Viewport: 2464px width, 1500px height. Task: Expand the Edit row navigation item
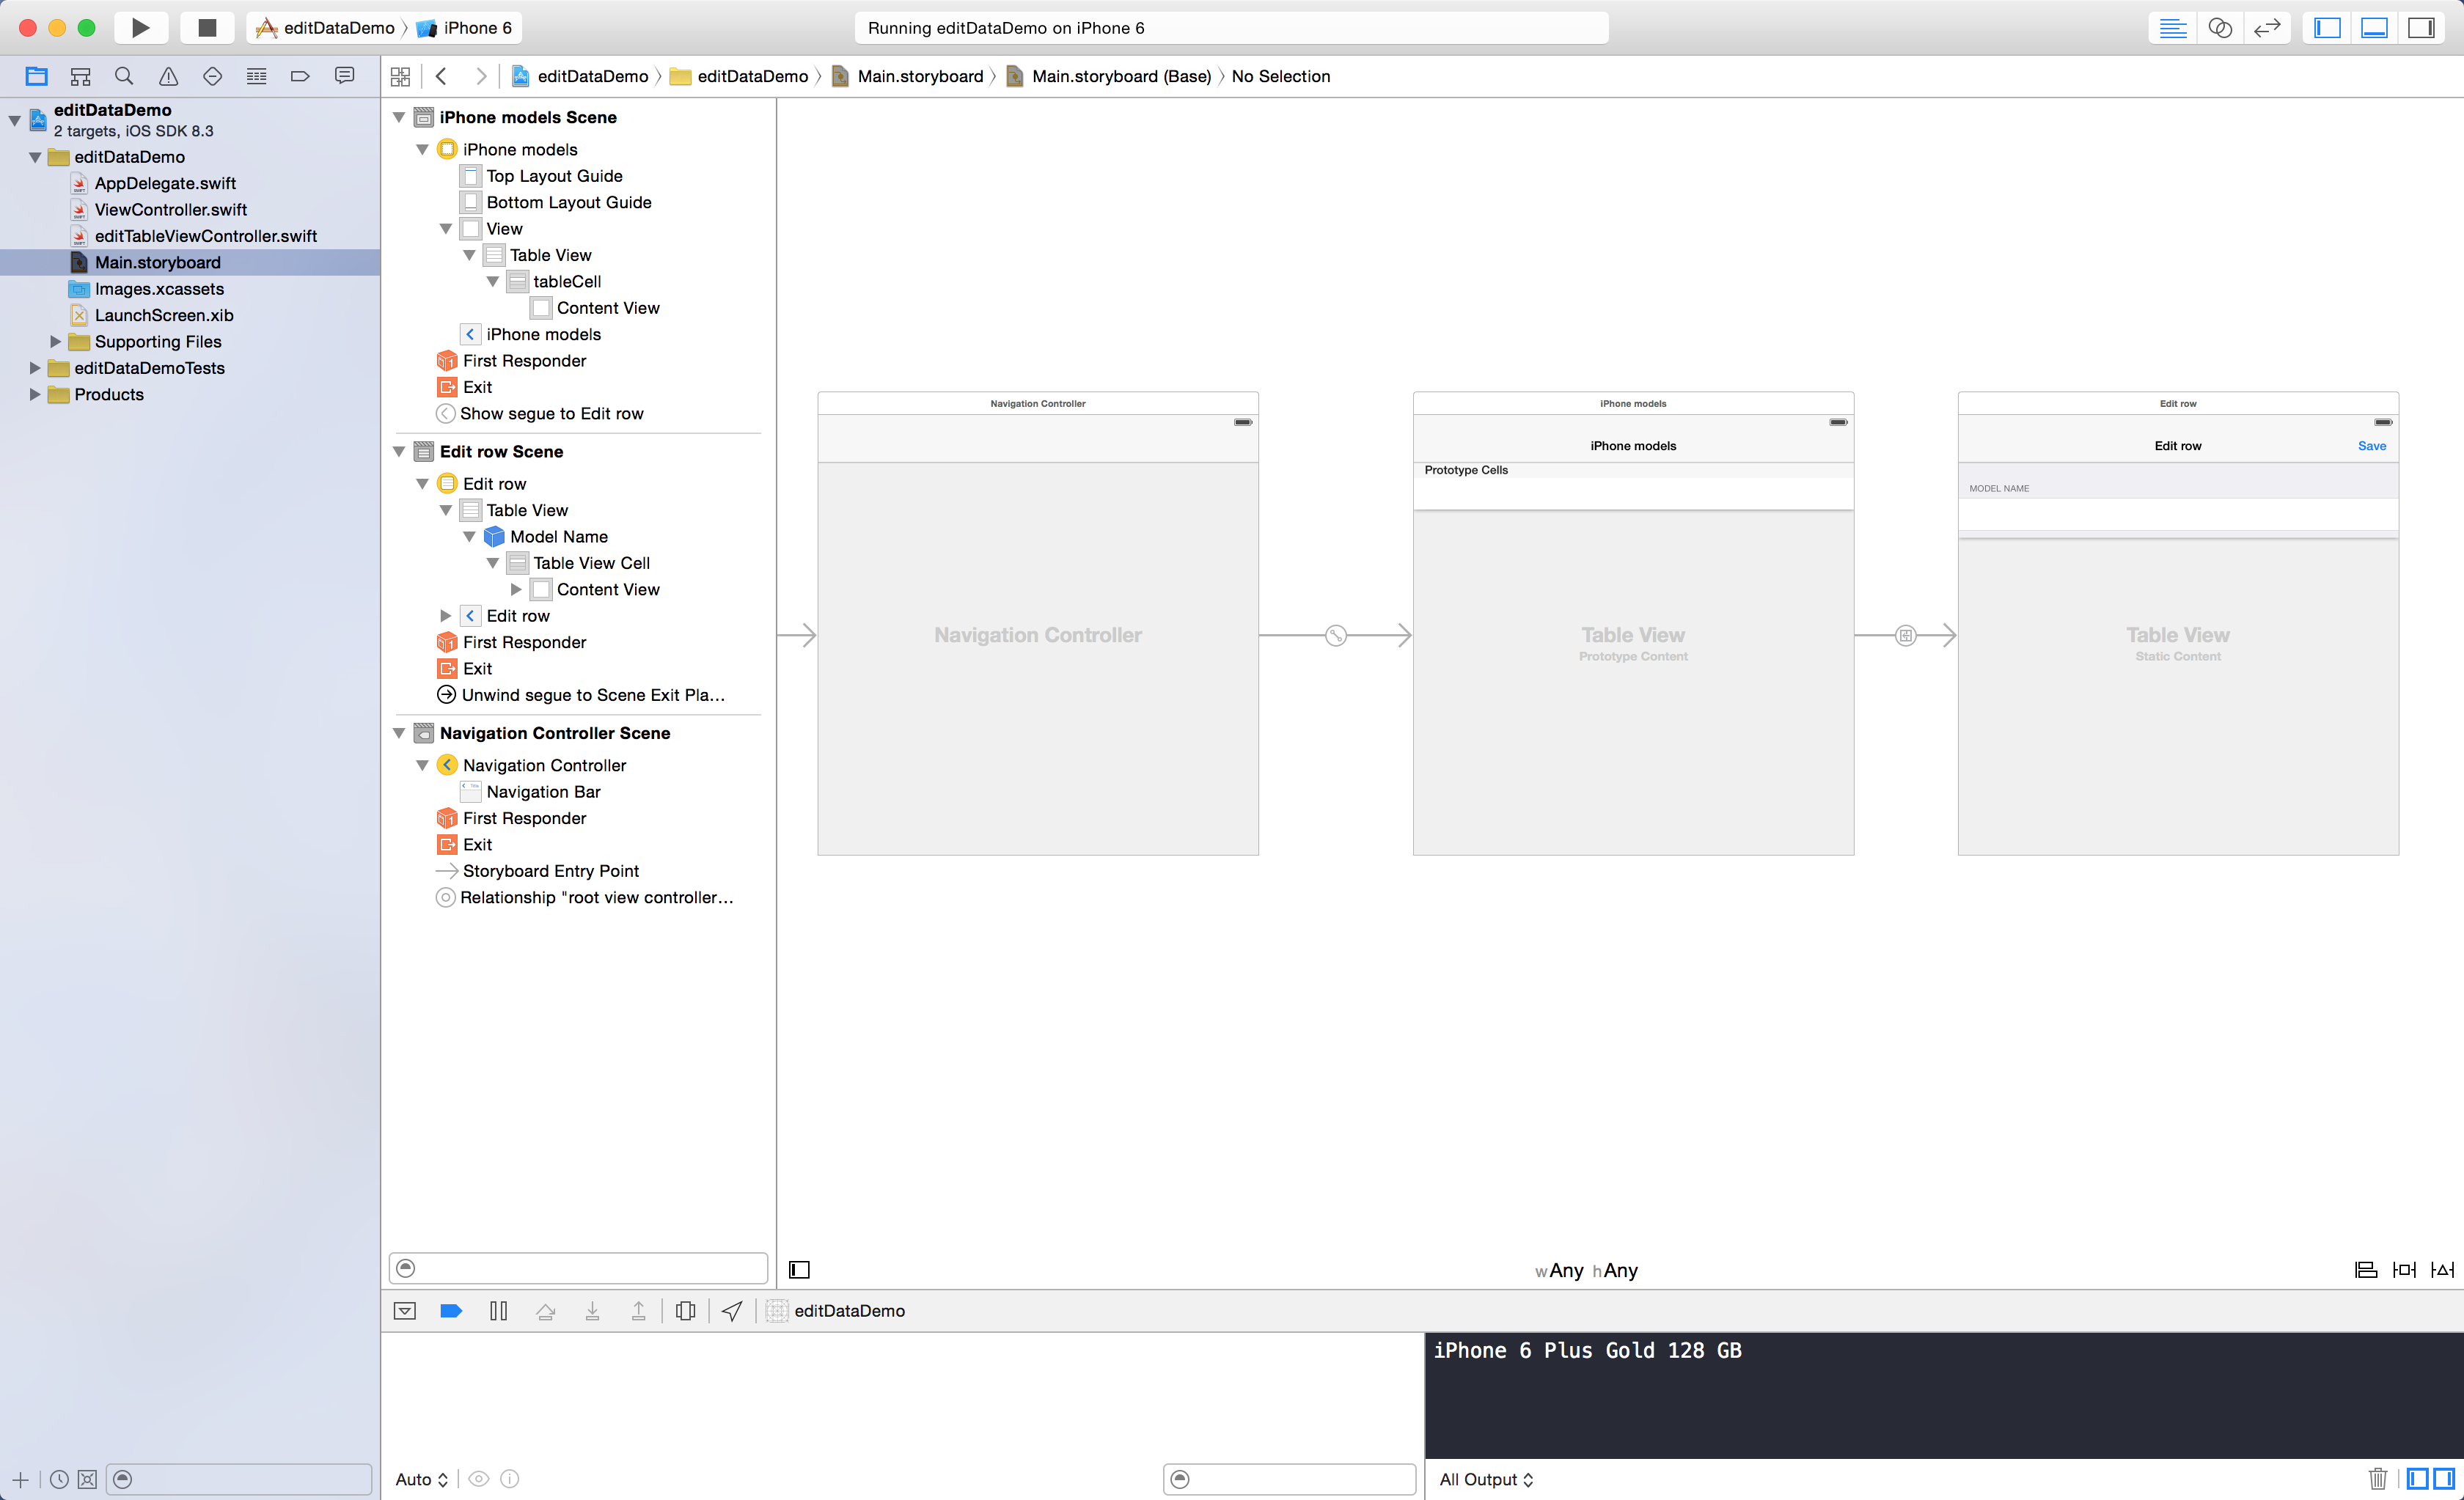click(x=446, y=616)
